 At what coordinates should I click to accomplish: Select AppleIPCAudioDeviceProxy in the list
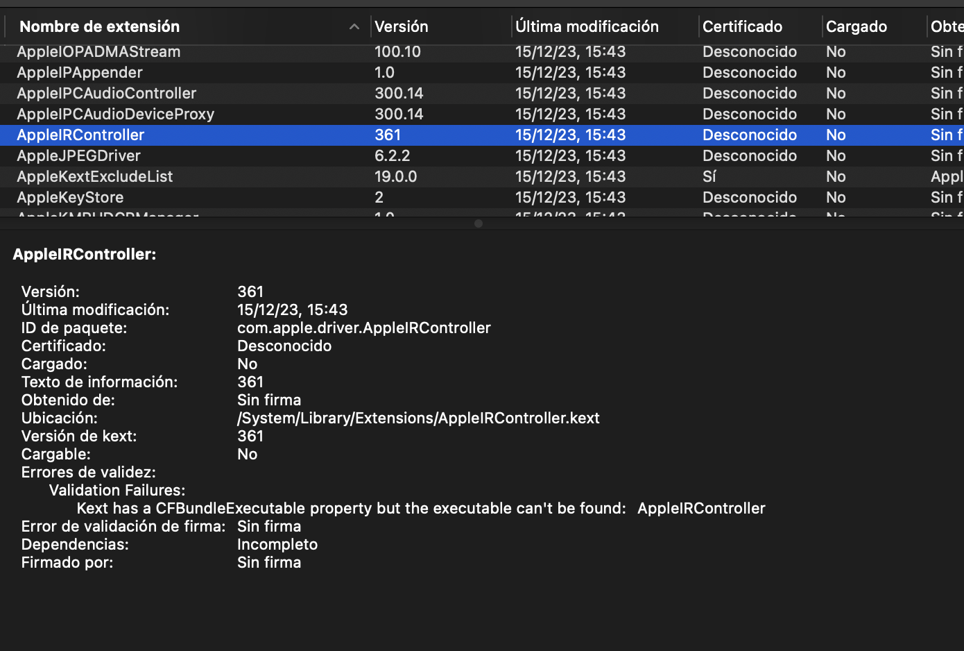click(x=116, y=115)
